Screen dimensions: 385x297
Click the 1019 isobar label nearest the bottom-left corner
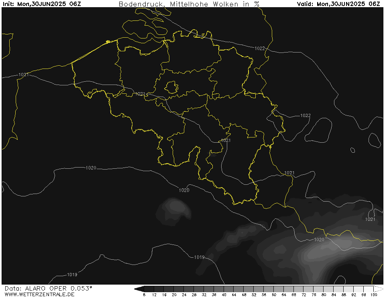pyautogui.click(x=72, y=275)
